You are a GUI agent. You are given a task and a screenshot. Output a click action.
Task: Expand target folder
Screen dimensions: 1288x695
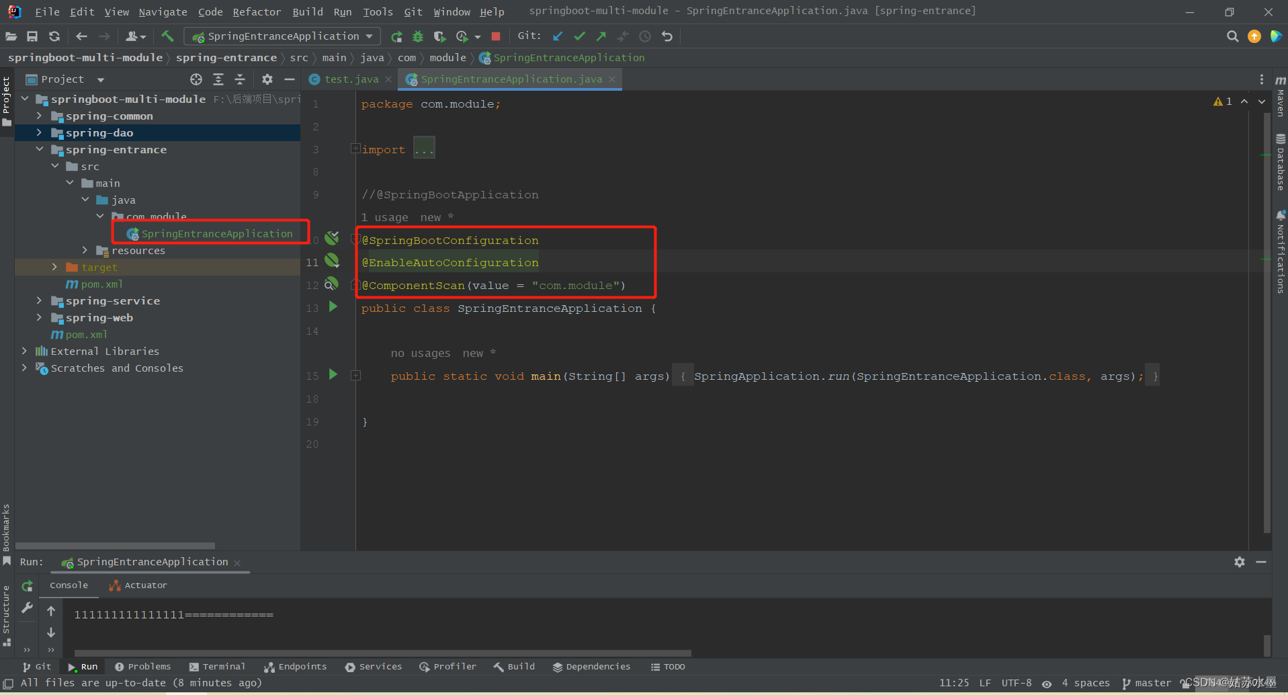(x=54, y=267)
